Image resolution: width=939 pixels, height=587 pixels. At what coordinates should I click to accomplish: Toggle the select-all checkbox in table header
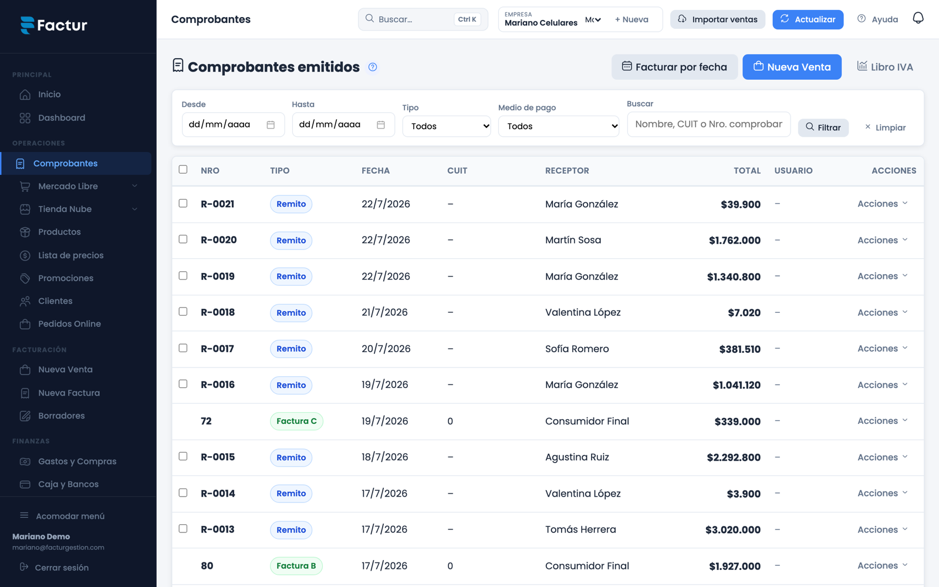[x=183, y=170]
